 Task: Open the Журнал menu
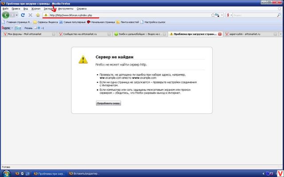[x=35, y=9]
